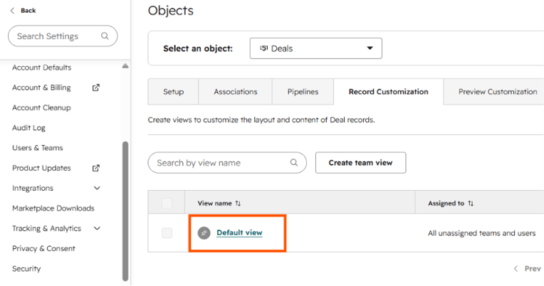Open Account & Billing external link icon

[96, 88]
